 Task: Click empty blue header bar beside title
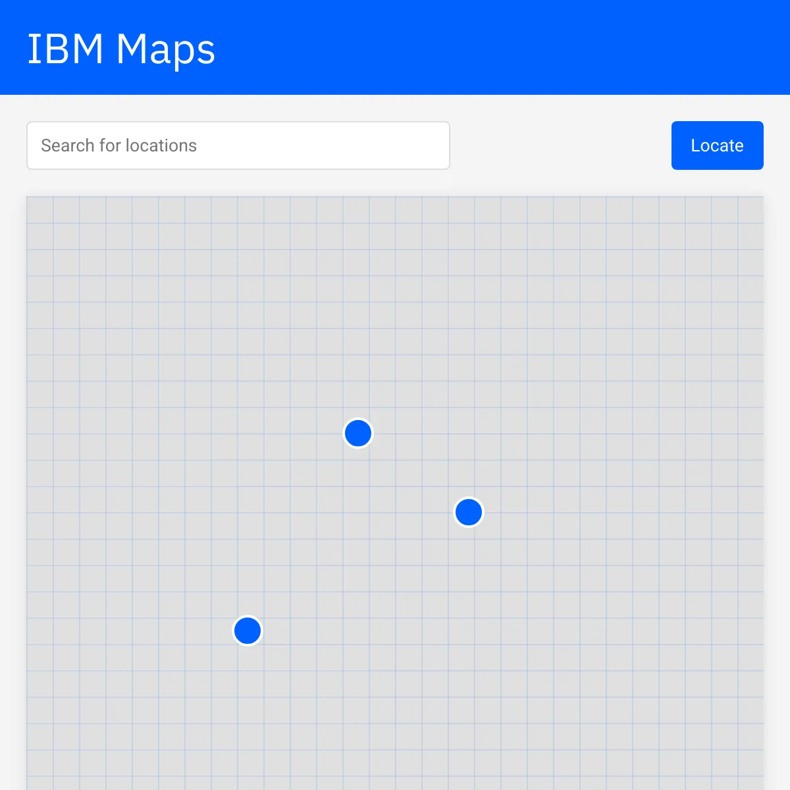click(500, 47)
